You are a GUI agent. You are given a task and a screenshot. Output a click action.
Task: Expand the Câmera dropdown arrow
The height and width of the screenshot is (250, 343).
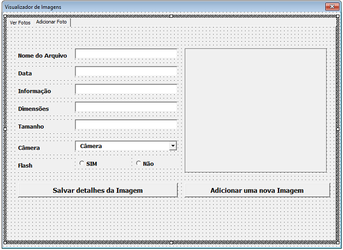click(173, 146)
